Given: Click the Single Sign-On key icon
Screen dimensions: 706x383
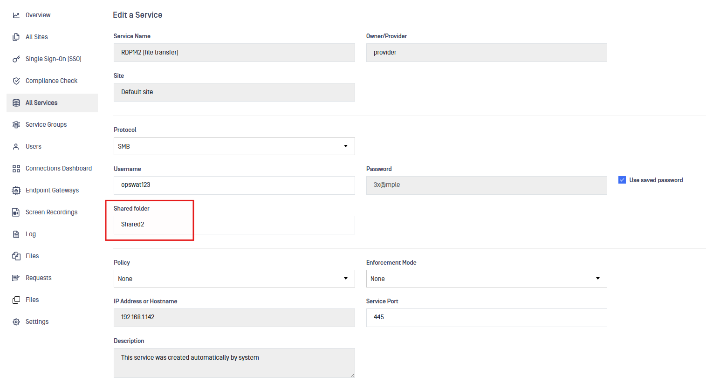Looking at the screenshot, I should click(16, 59).
